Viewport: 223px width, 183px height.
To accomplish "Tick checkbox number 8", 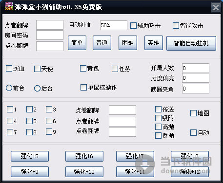I will coord(29,132).
